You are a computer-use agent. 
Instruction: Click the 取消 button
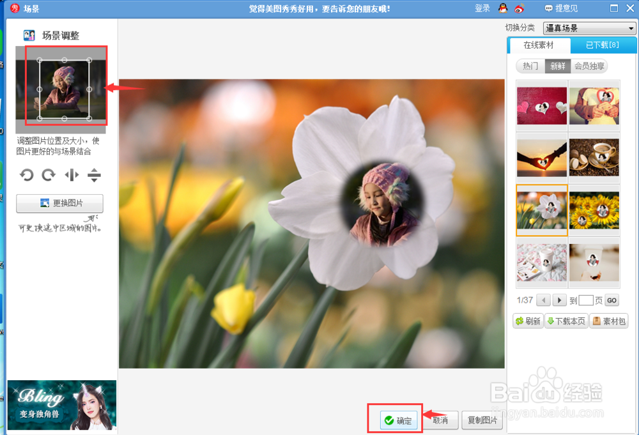pos(440,420)
